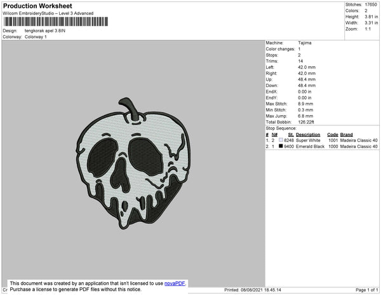The height and width of the screenshot is (295, 381).
Task: Click thread code '1001' cell
Action: click(333, 141)
